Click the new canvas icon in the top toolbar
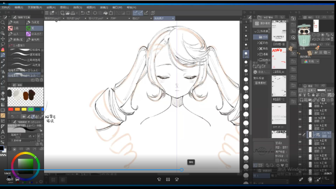 (62, 13)
